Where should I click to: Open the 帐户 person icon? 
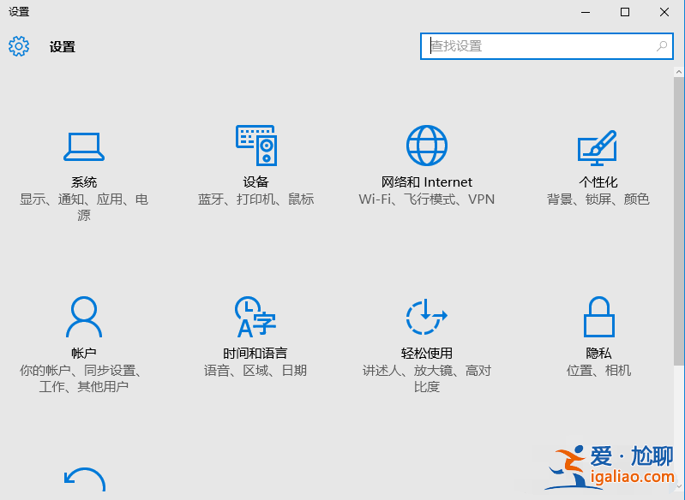(x=84, y=317)
